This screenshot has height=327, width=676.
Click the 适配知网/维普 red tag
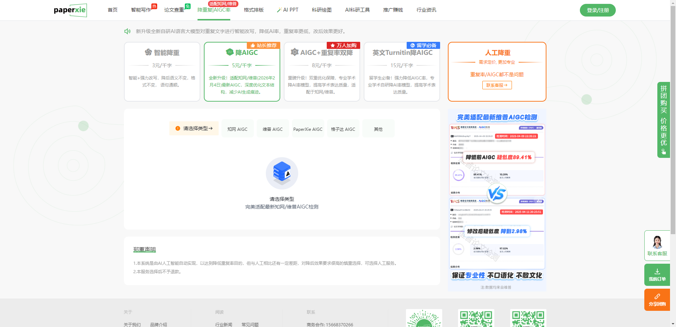point(223,4)
